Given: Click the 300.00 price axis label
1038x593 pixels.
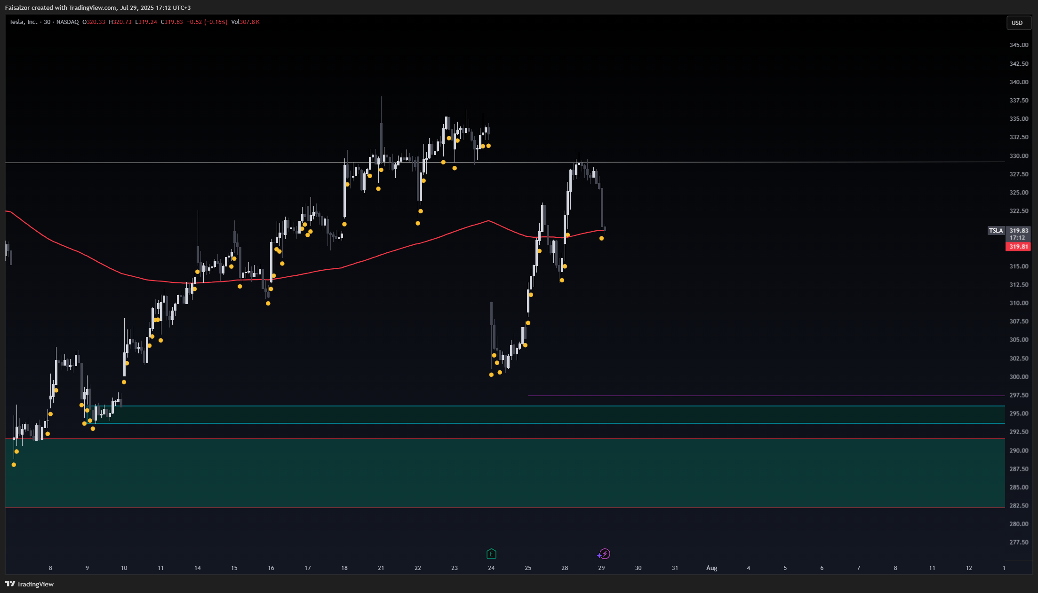Looking at the screenshot, I should pos(1018,377).
